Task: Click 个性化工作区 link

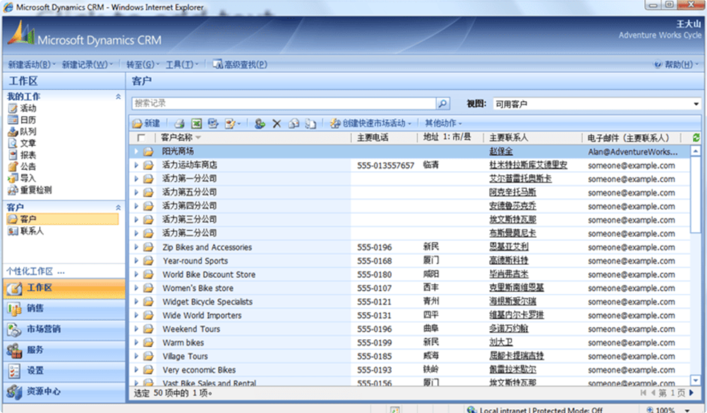Action: (x=35, y=271)
